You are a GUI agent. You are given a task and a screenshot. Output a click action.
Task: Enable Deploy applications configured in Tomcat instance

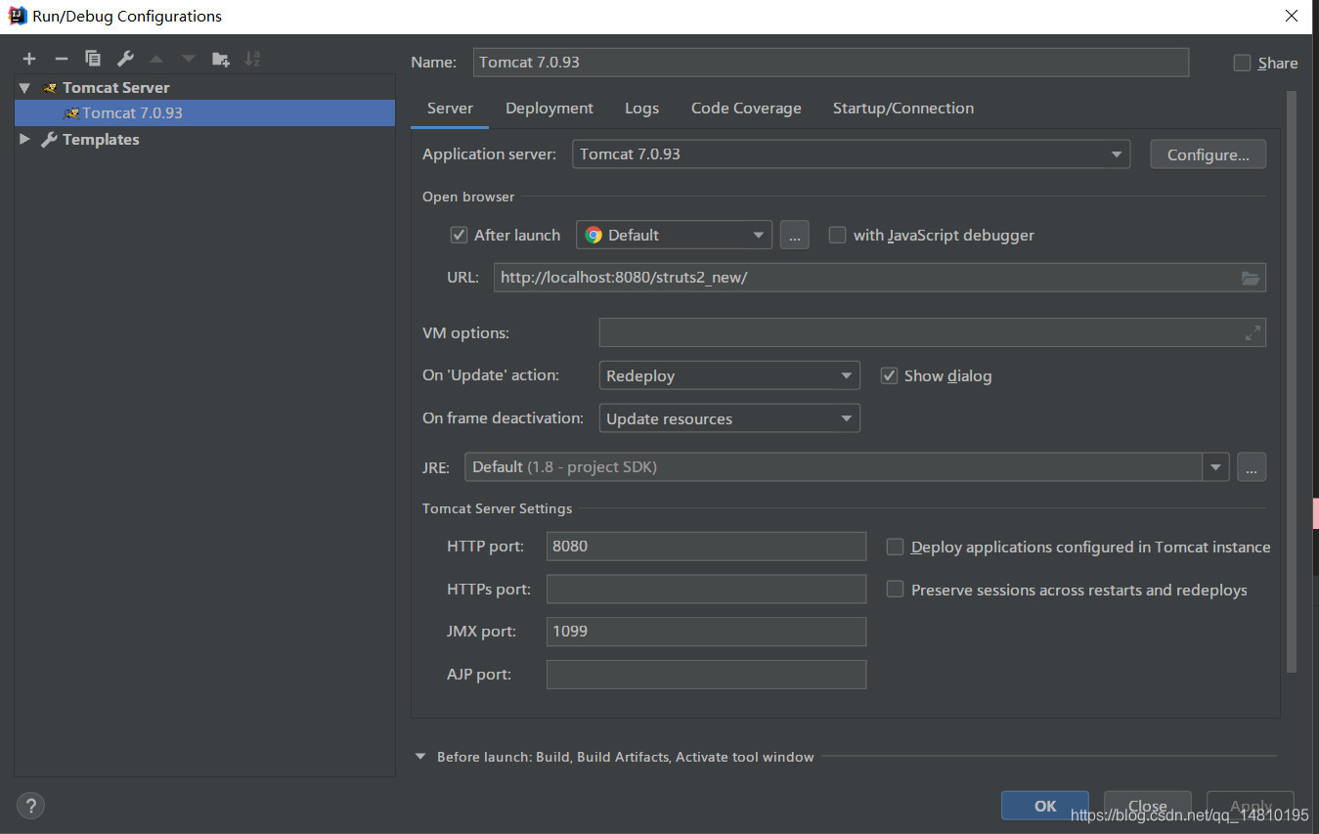click(x=895, y=547)
